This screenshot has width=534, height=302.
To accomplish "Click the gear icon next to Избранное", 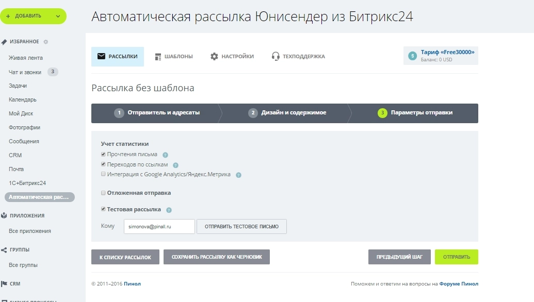I will (46, 42).
